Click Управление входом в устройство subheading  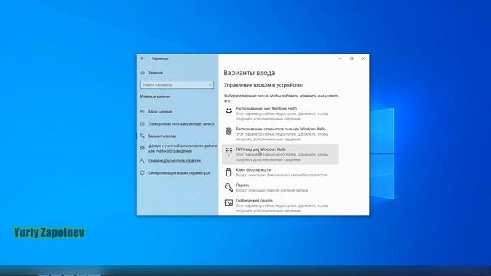point(263,85)
